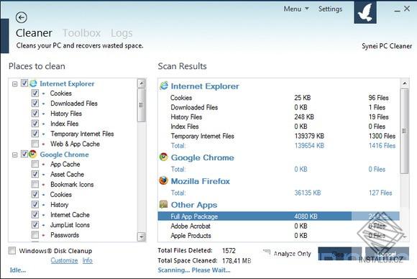Uncheck Internet Explorer Cookies checkbox
417x279 pixels.
pyautogui.click(x=35, y=93)
